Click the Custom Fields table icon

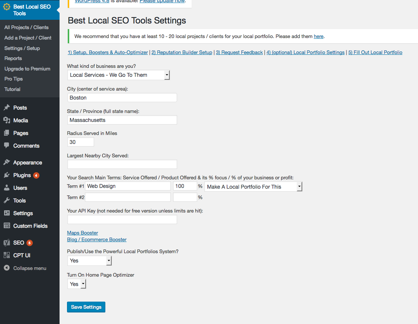[7, 226]
